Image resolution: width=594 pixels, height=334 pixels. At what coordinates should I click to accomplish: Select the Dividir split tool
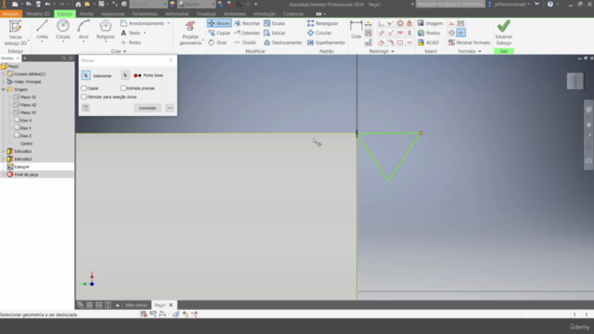tap(245, 43)
